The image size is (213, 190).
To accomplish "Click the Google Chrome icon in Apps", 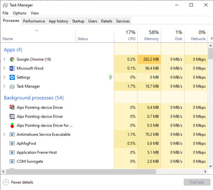I will click(12, 60).
